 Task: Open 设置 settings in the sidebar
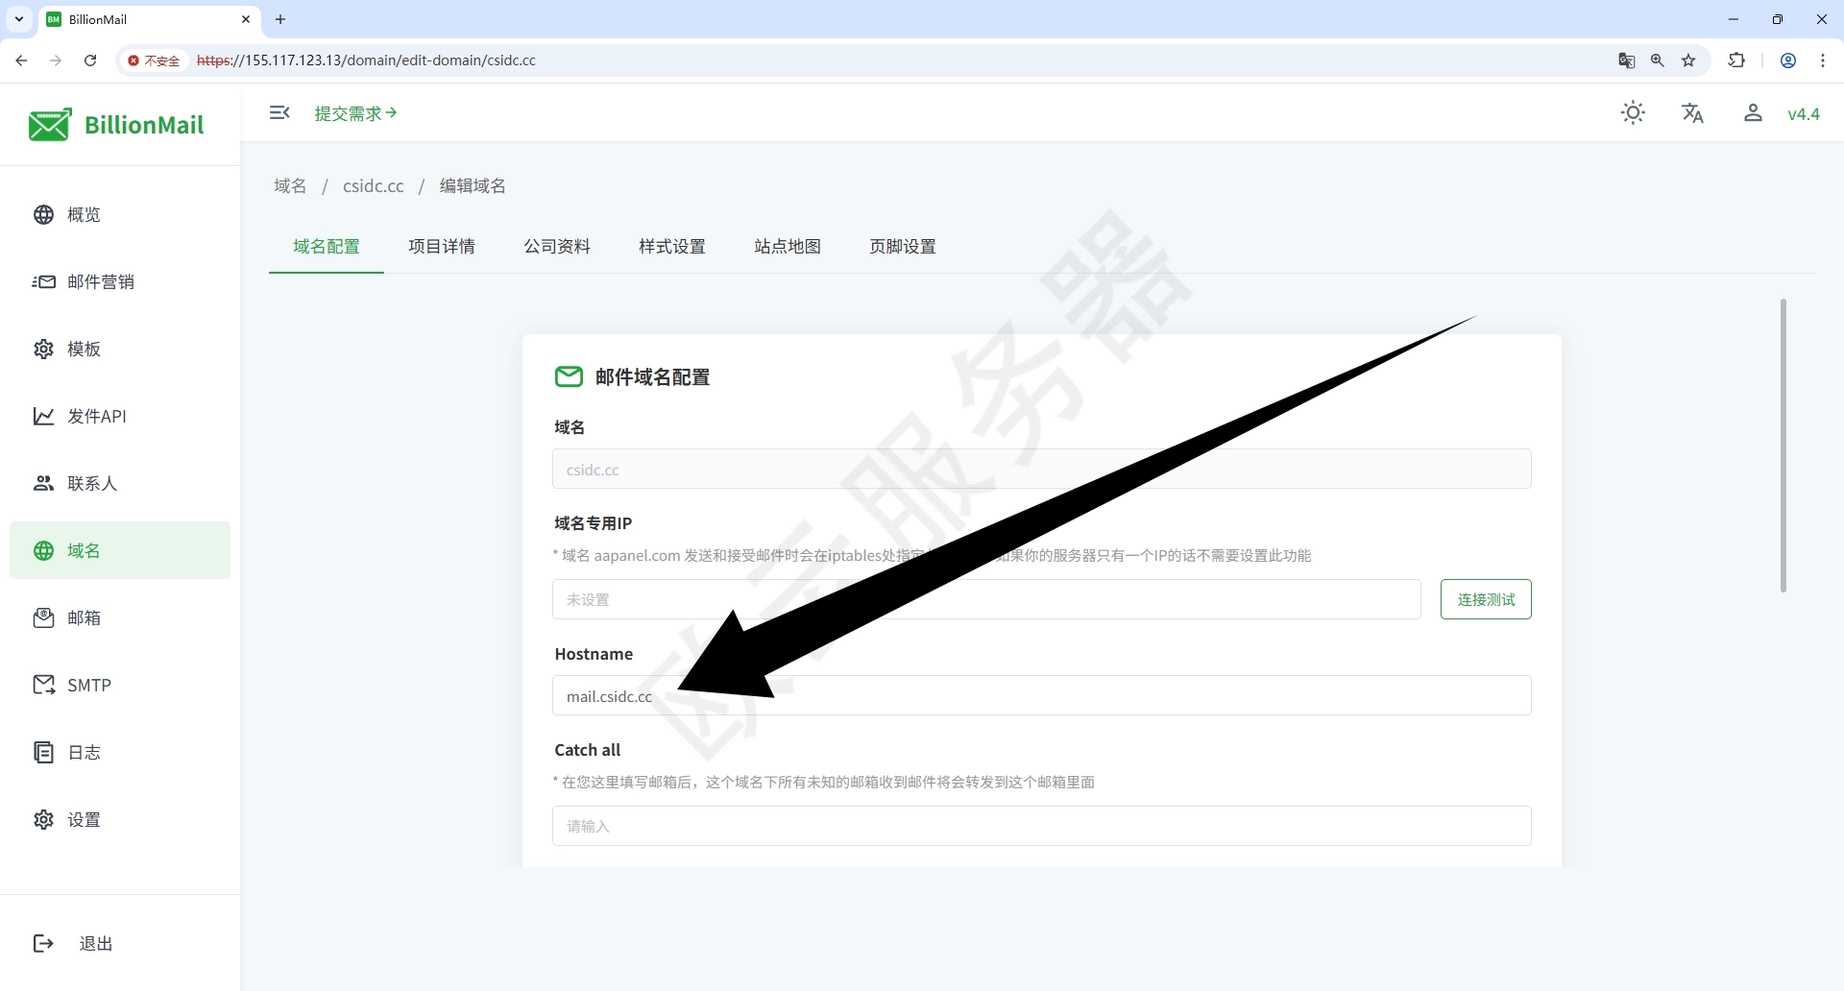coord(84,819)
